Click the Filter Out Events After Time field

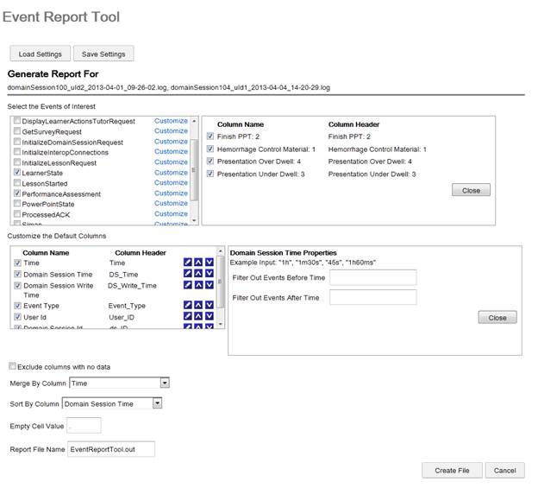(x=373, y=297)
